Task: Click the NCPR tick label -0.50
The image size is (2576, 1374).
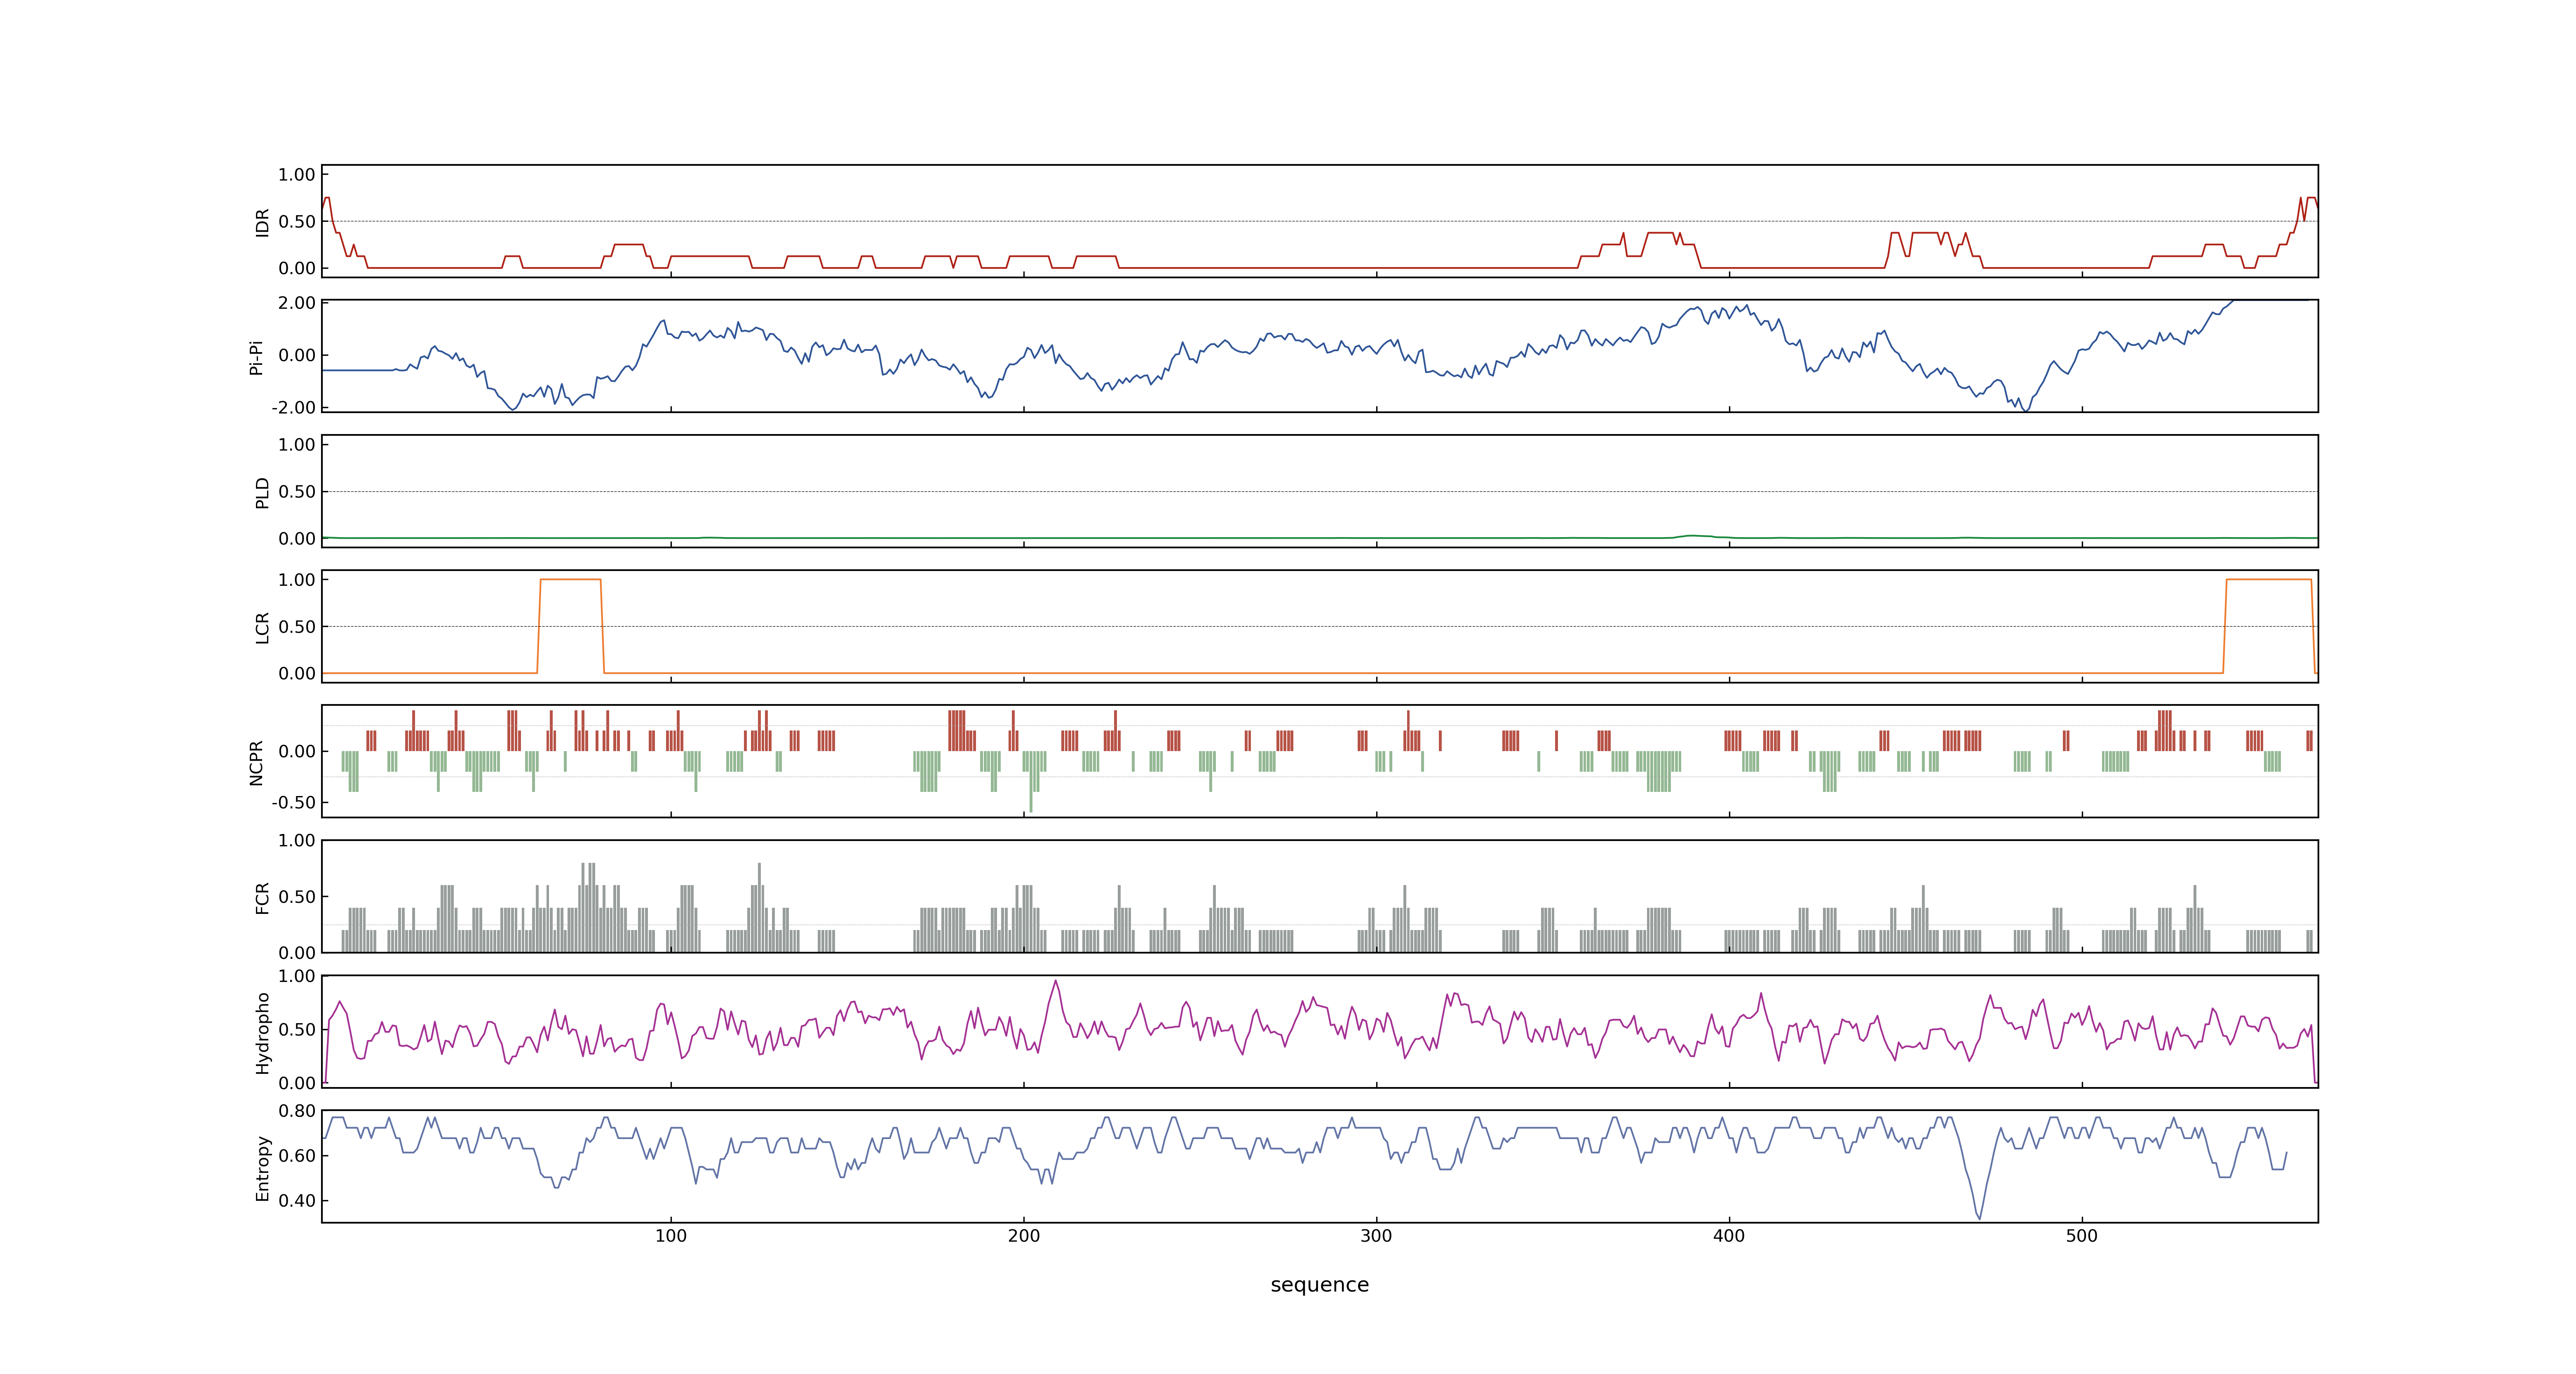Action: (293, 803)
